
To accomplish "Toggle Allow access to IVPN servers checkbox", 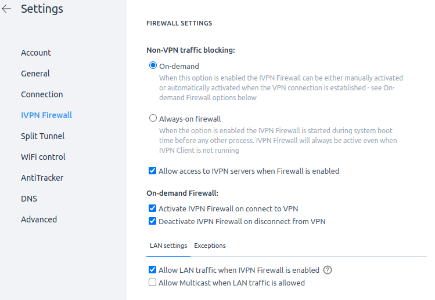I will pos(153,171).
